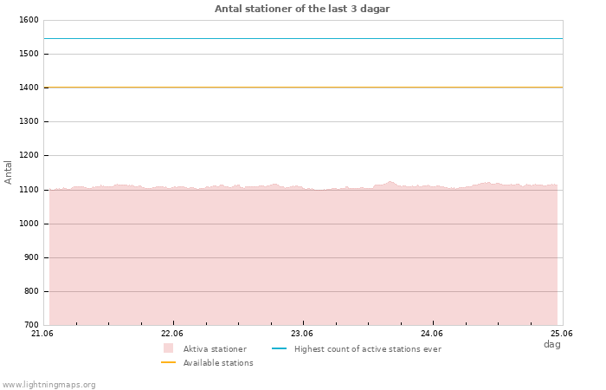
Task: Click the blue Highest count legend line
Action: (279, 348)
